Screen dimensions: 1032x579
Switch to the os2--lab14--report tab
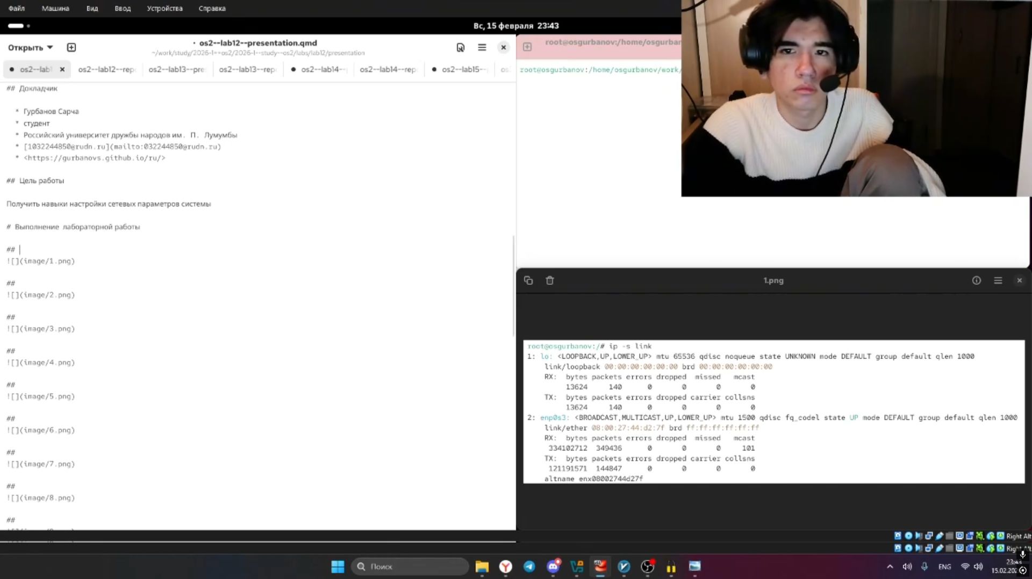pos(388,69)
